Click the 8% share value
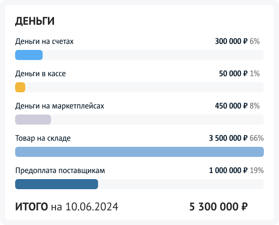The height and width of the screenshot is (225, 279). (x=255, y=106)
